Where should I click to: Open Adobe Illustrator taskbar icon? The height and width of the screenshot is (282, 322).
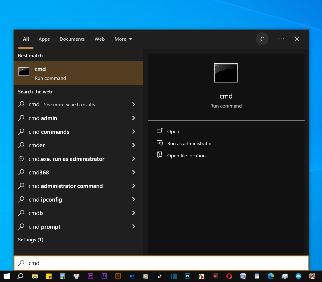click(x=118, y=276)
